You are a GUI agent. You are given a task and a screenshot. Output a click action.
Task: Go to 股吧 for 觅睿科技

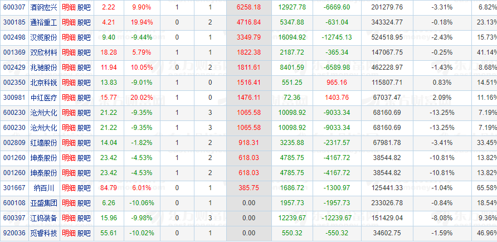point(84,234)
